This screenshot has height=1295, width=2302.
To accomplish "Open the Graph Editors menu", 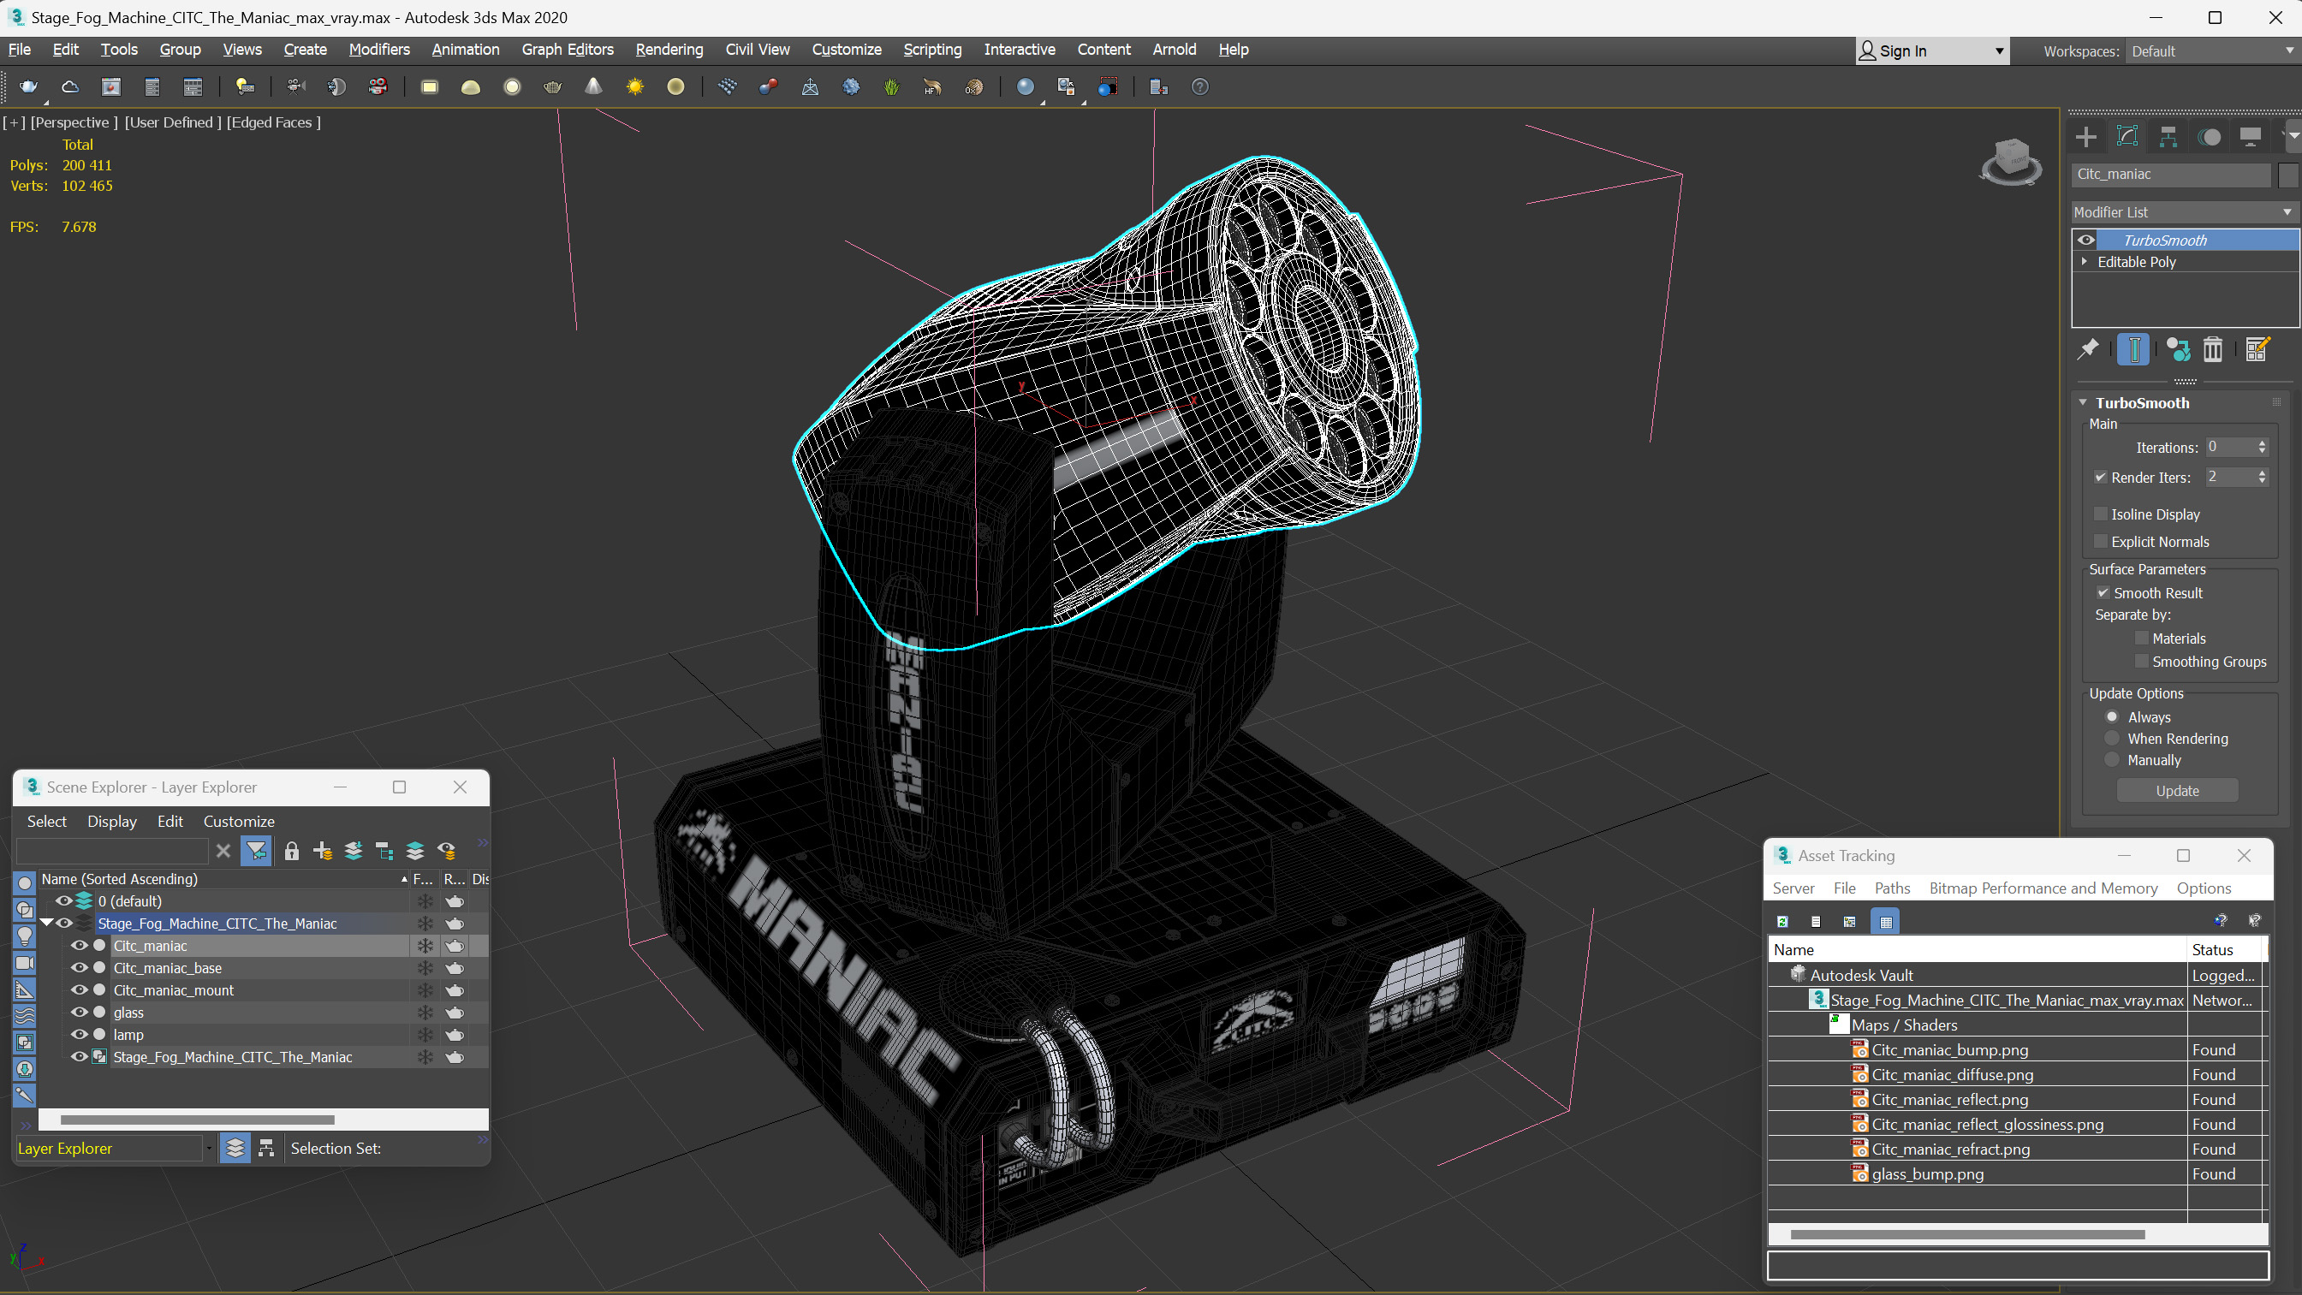I will coord(568,49).
